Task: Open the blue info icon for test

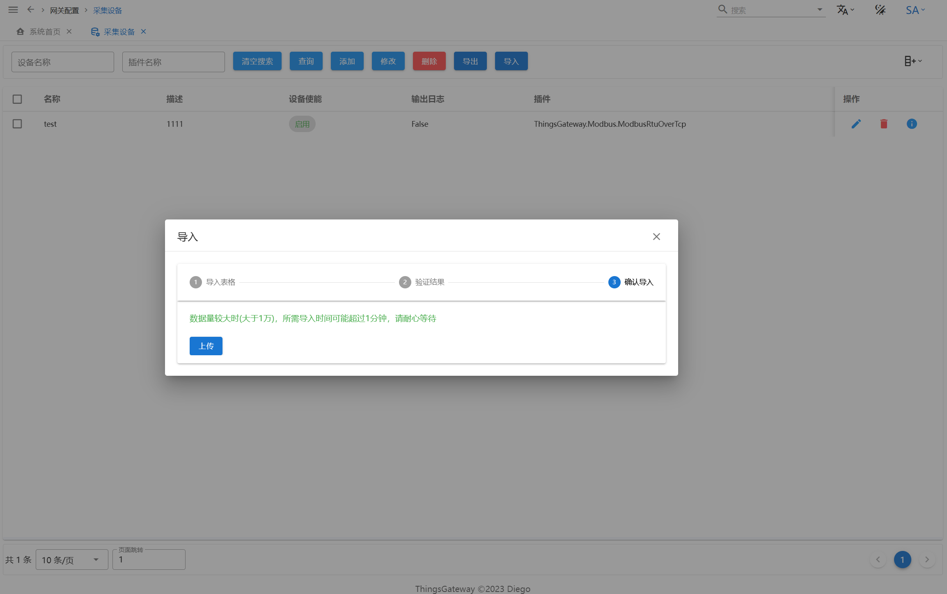Action: click(912, 124)
